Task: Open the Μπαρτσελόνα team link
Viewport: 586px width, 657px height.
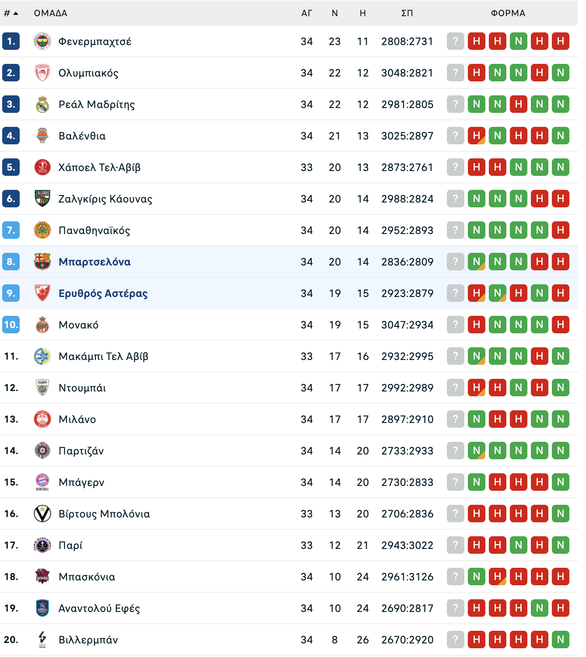Action: (x=95, y=262)
